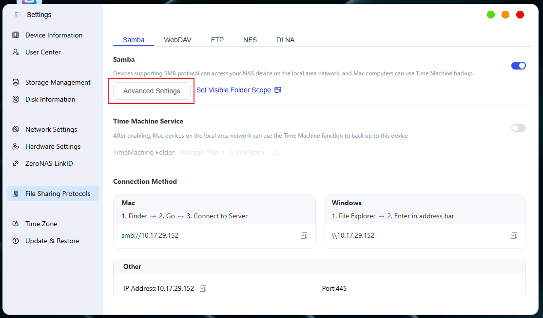Copy the Mac smb:// address
Image resolution: width=543 pixels, height=318 pixels.
coord(304,235)
